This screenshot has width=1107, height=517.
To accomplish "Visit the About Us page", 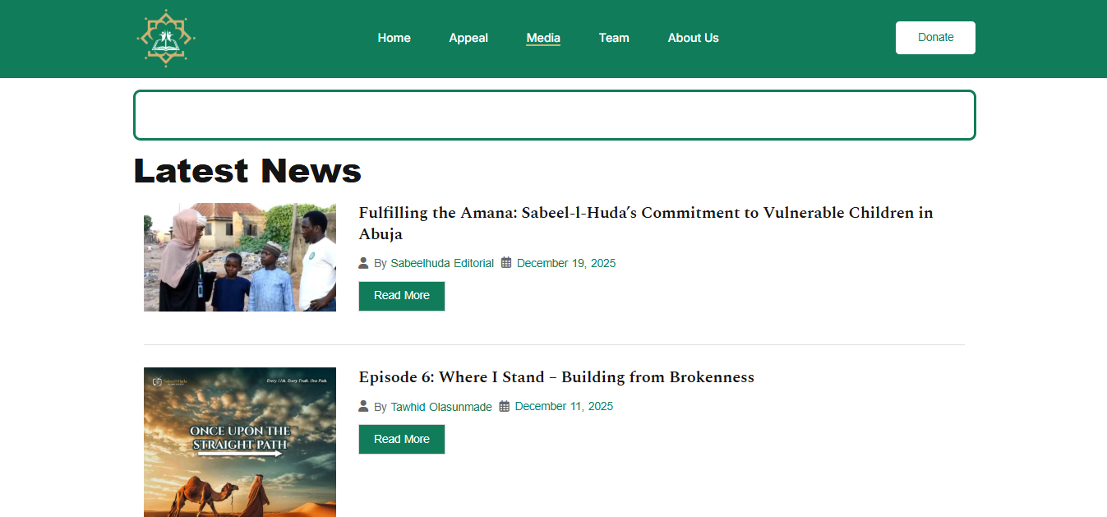I will click(693, 38).
